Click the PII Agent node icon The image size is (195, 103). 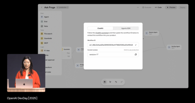point(78,65)
